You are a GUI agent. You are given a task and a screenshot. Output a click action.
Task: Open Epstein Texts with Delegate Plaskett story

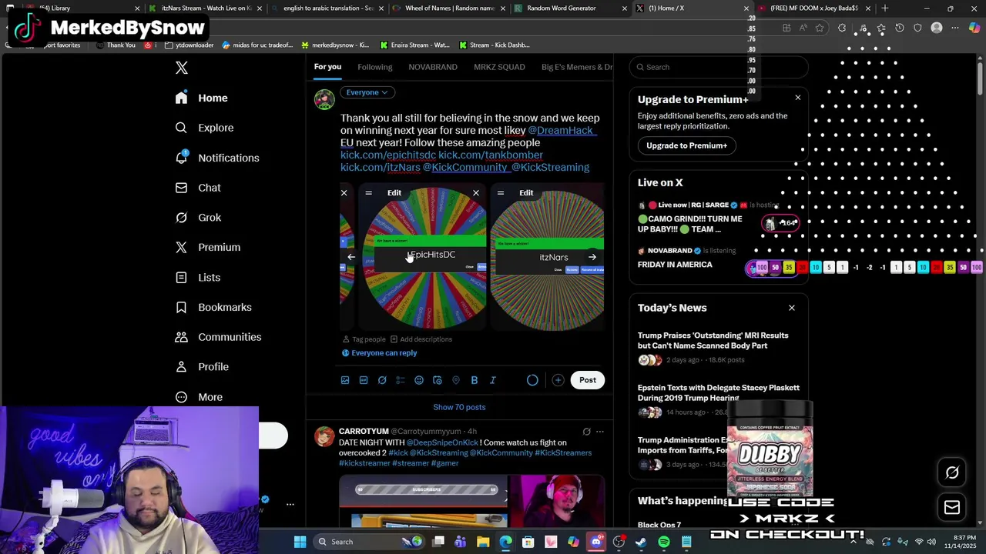point(718,400)
